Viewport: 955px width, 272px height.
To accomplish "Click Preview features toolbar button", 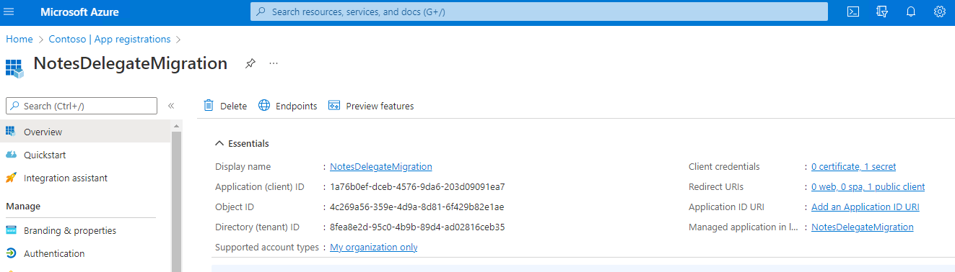I will (371, 106).
